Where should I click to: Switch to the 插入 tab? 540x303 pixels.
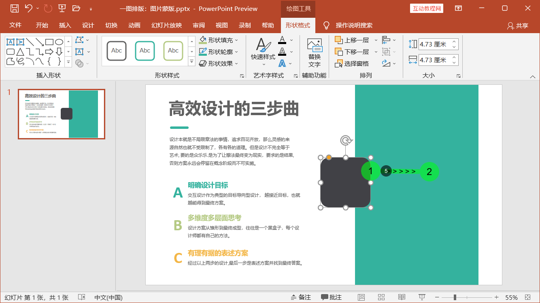pos(65,25)
